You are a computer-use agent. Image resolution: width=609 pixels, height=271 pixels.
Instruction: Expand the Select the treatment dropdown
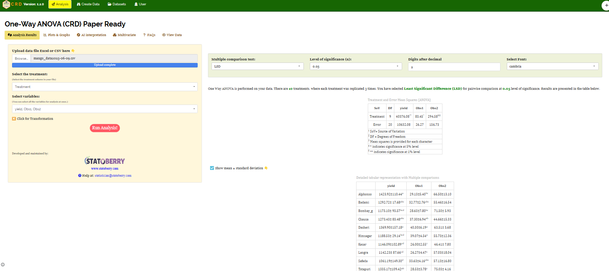(105, 87)
